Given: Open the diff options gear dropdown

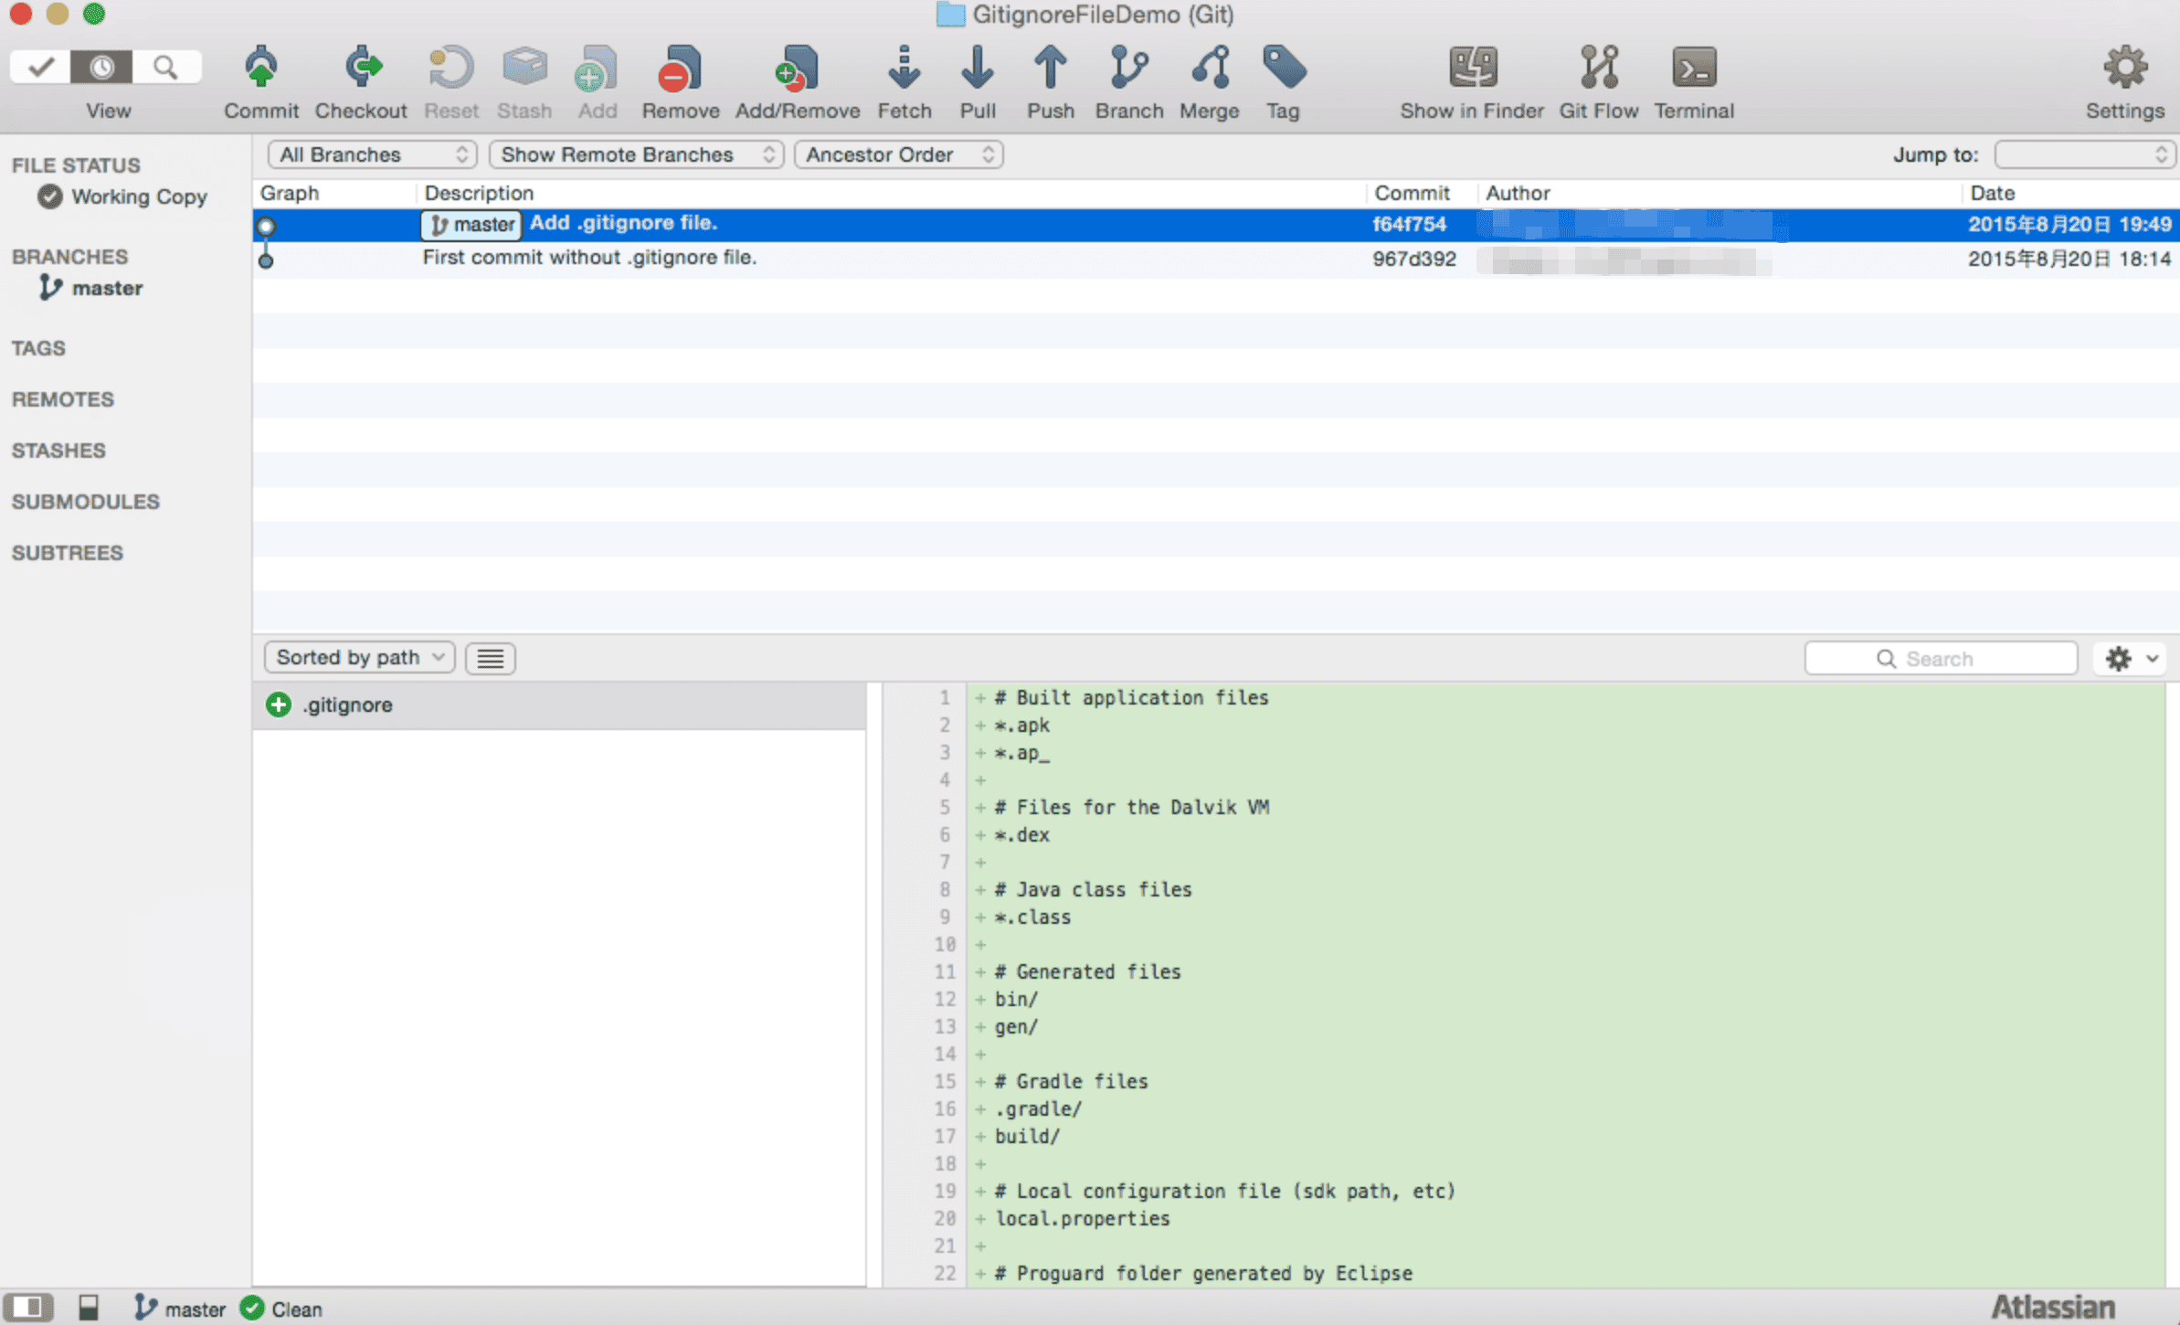Looking at the screenshot, I should [2131, 659].
